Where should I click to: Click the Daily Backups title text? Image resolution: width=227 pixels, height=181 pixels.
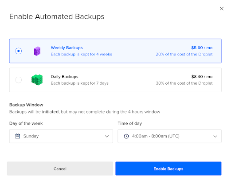(x=64, y=77)
